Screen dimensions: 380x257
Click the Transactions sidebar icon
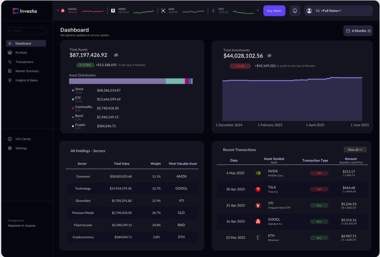tap(10, 62)
